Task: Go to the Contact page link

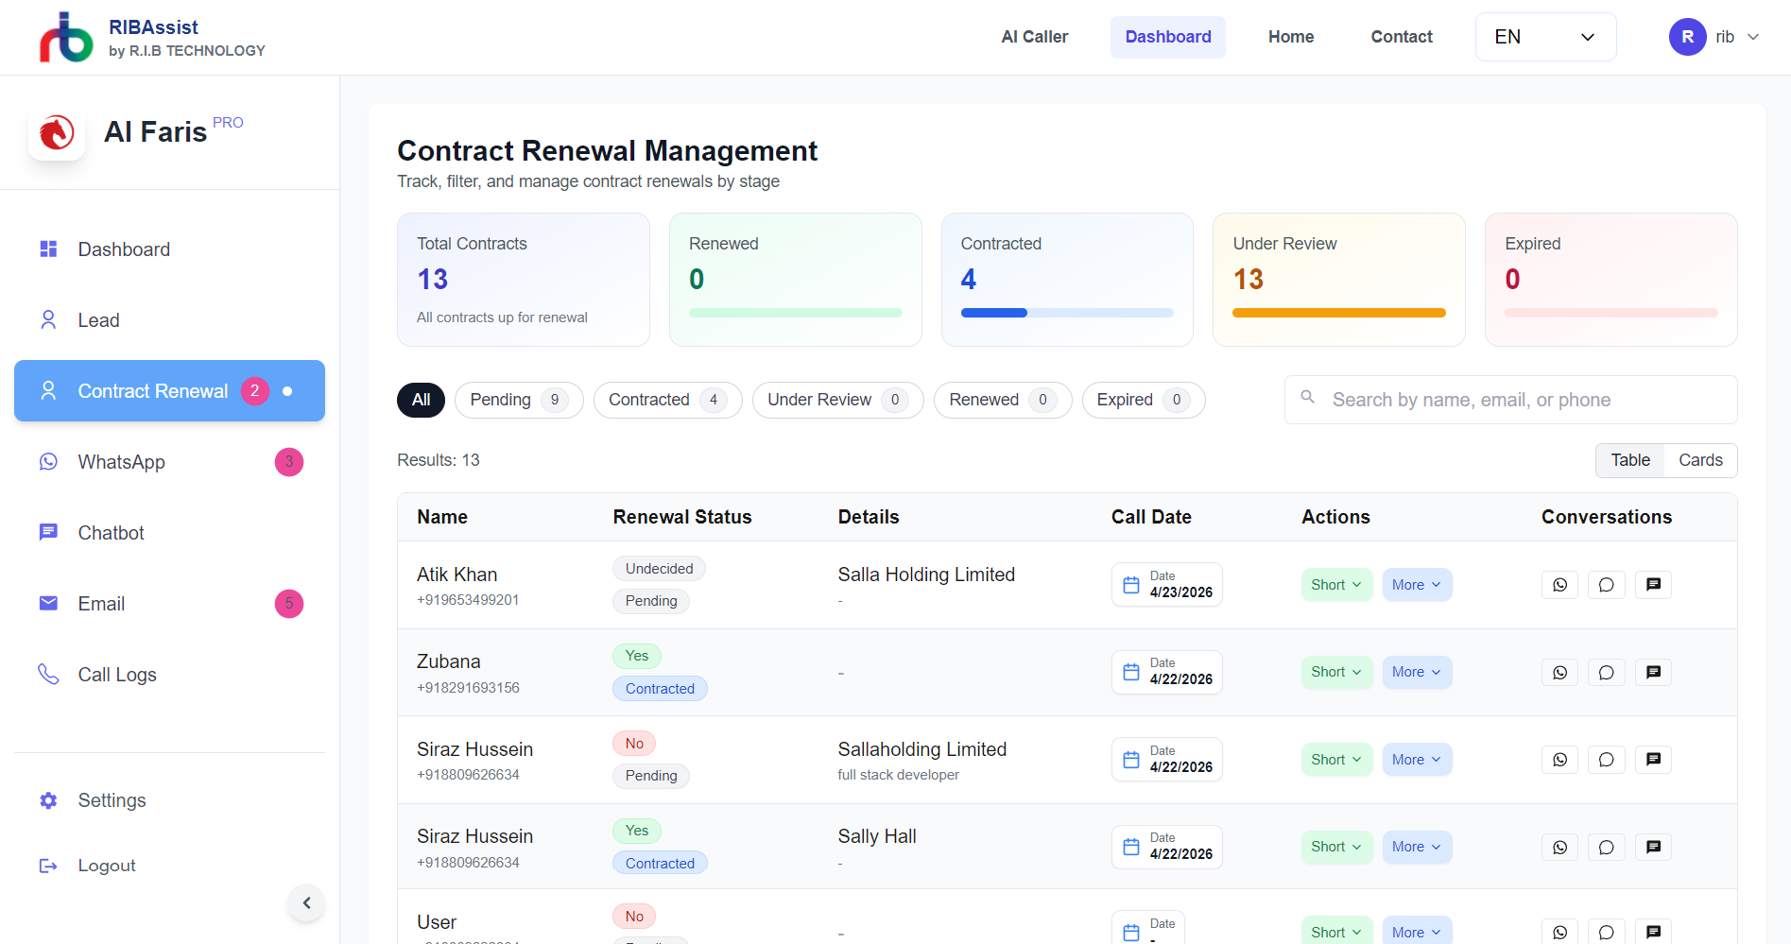Action: coord(1401,37)
